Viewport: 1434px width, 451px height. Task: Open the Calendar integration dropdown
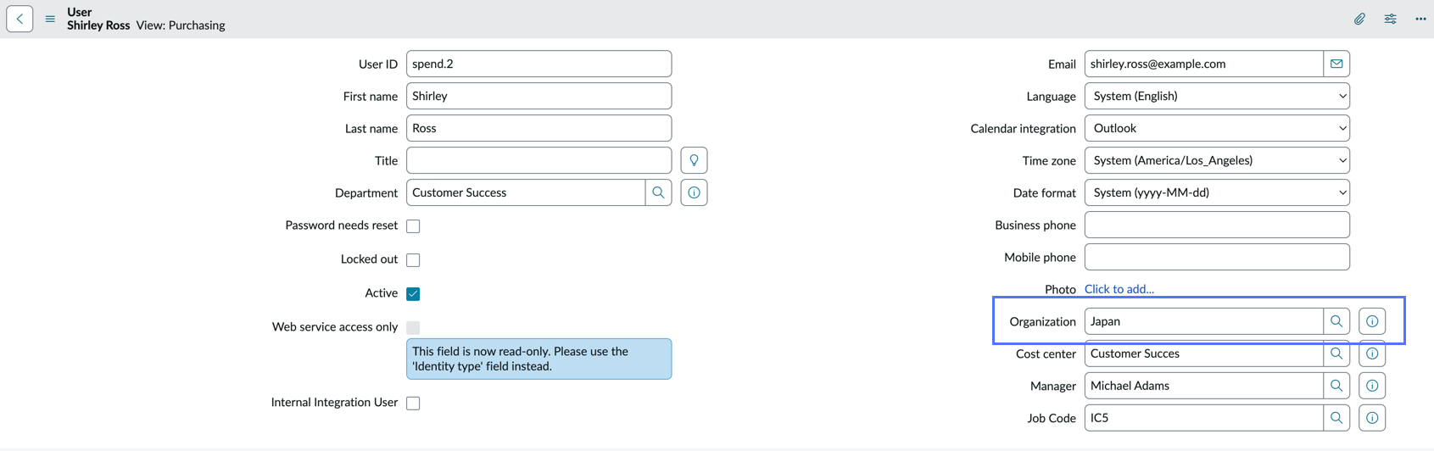coord(1217,128)
